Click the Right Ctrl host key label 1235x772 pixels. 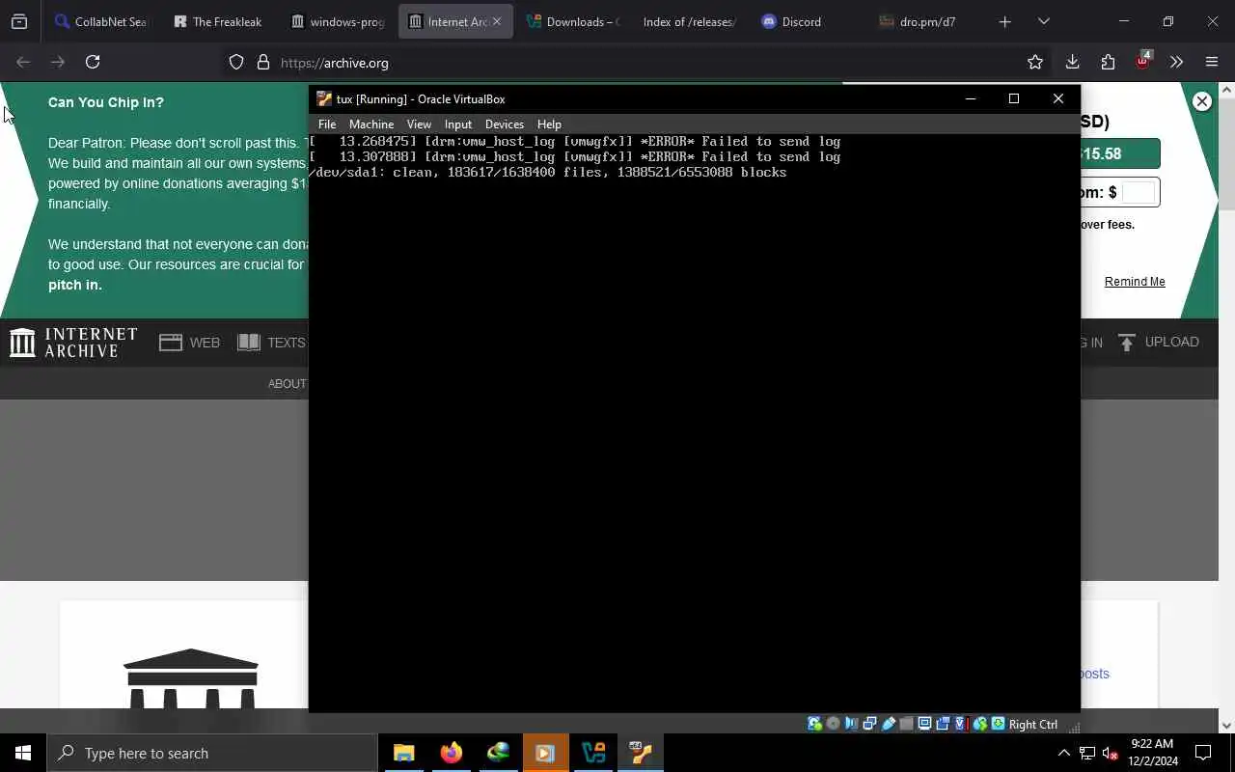point(1032,724)
